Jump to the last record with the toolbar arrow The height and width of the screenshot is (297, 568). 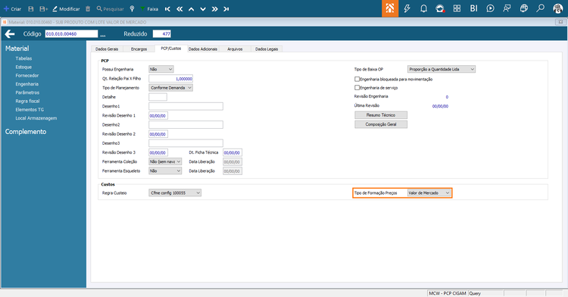click(226, 9)
